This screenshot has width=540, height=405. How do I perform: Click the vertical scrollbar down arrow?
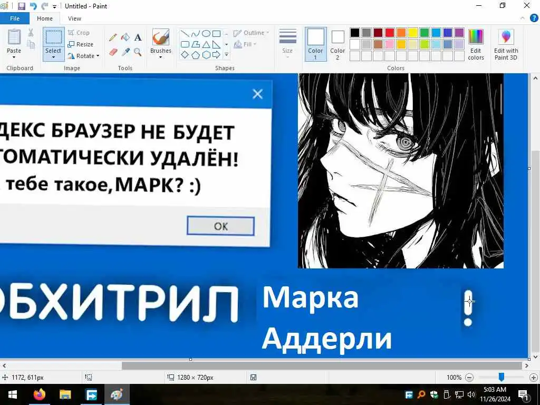[x=535, y=357]
